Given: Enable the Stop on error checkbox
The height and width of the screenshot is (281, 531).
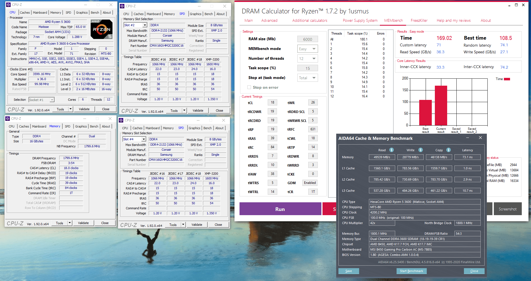Looking at the screenshot, I should [x=249, y=87].
